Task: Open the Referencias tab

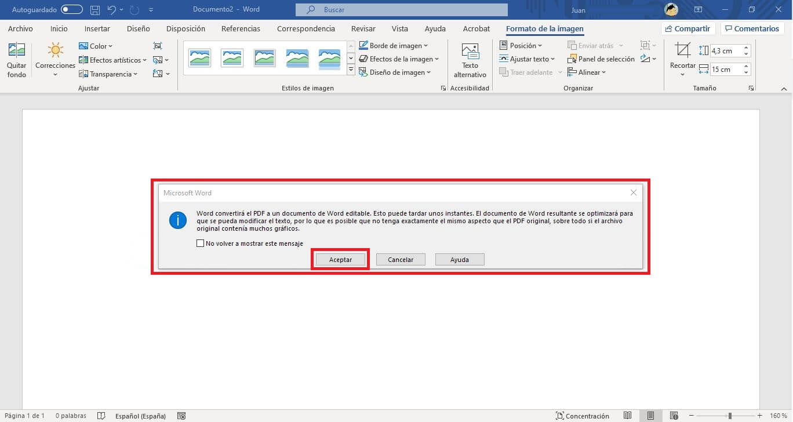Action: tap(241, 28)
